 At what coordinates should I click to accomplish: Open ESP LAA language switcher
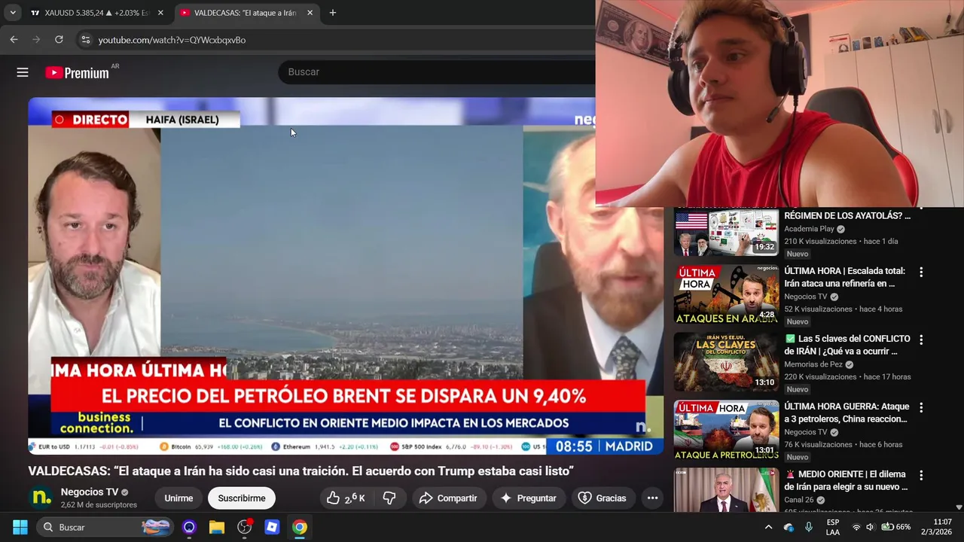pyautogui.click(x=833, y=527)
